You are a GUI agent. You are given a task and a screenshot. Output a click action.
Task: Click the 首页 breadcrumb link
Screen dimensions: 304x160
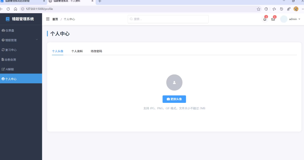click(x=55, y=19)
